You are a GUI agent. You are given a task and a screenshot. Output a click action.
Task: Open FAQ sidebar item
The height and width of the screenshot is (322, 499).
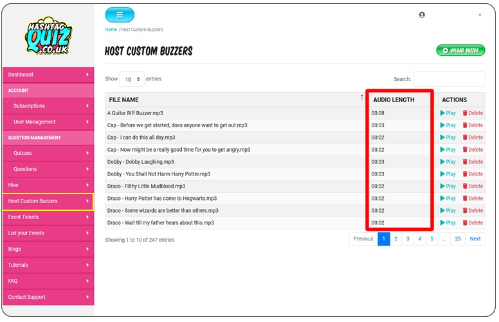pos(48,281)
